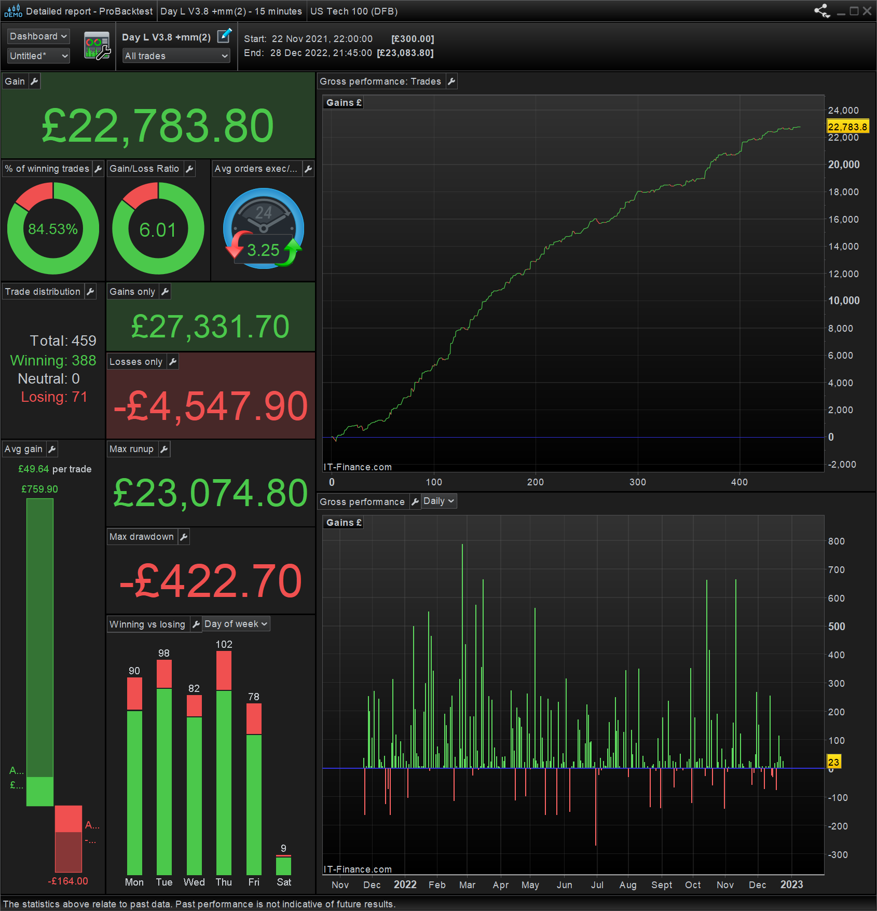Click the Losing: 71 text
877x911 pixels.
(54, 397)
